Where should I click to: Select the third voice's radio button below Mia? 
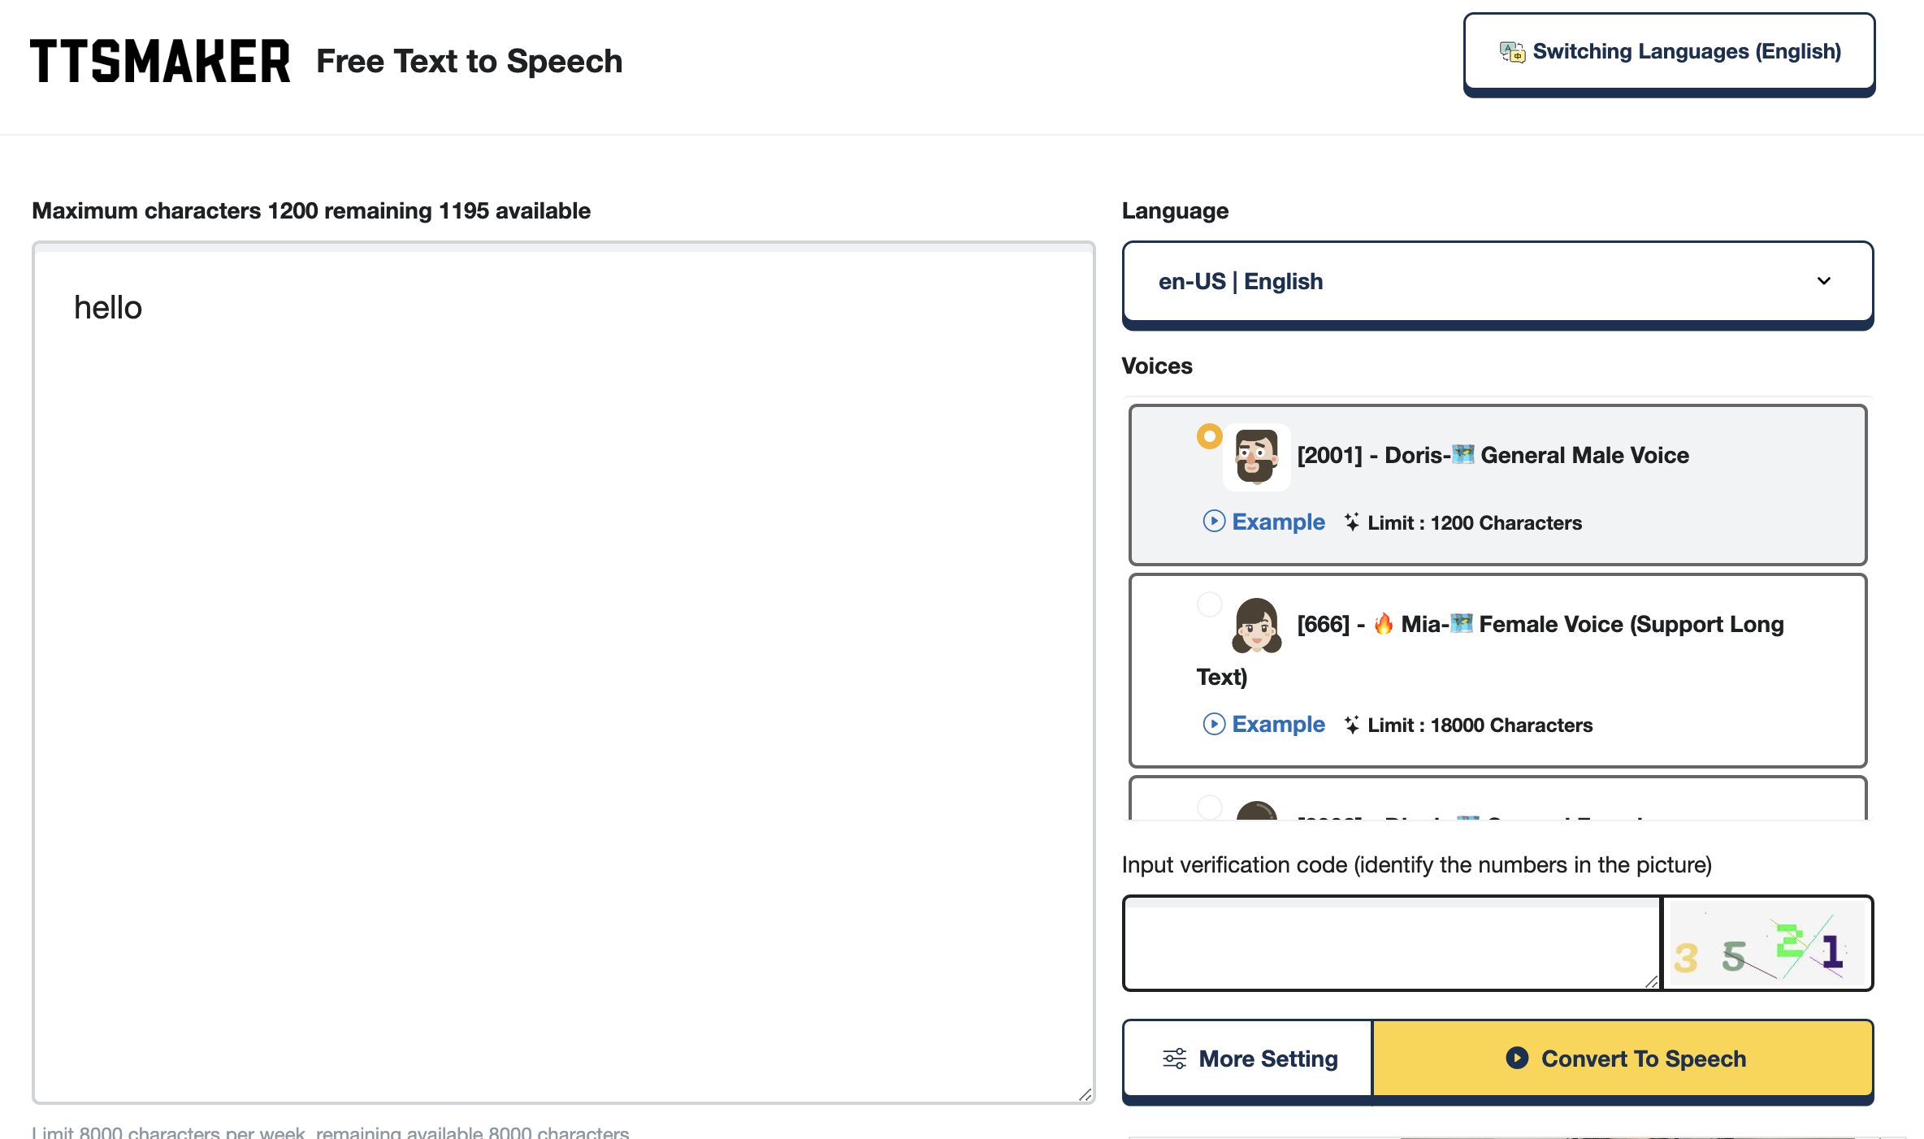(x=1210, y=808)
